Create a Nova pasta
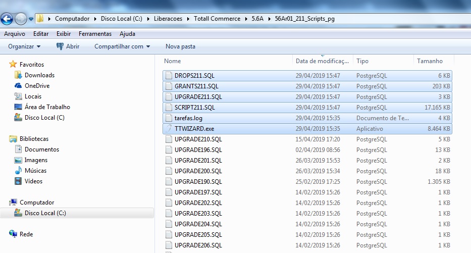Image resolution: width=471 pixels, height=253 pixels. point(180,46)
